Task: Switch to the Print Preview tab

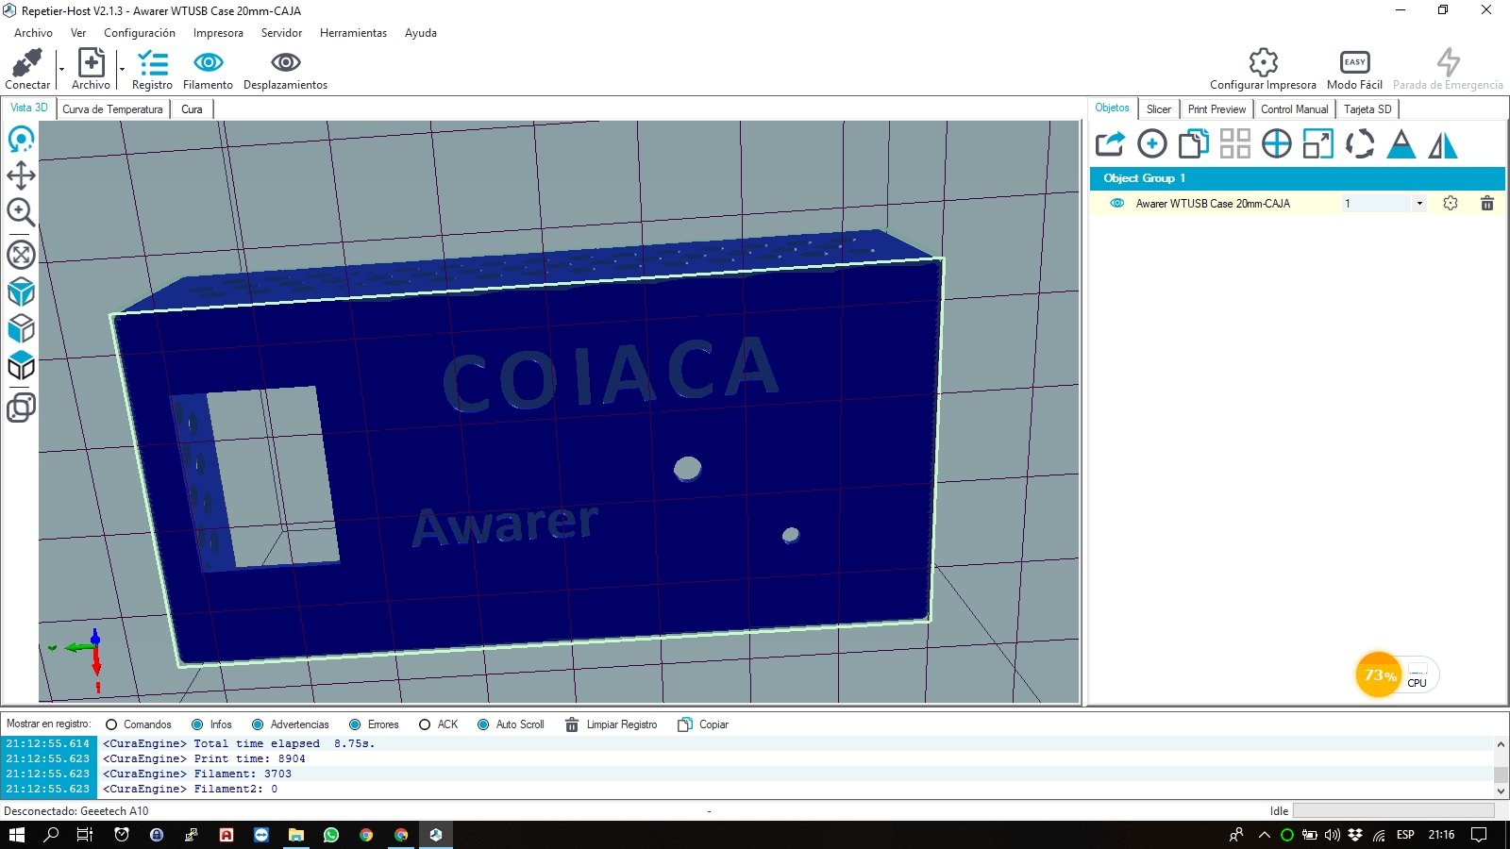Action: click(x=1216, y=109)
